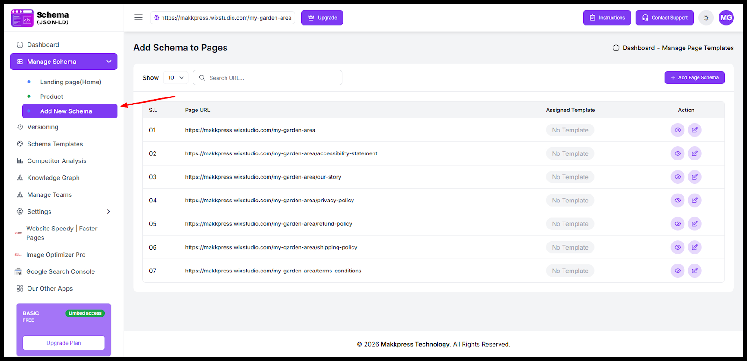Viewport: 747px width, 361px height.
Task: Open the Google Search Console item
Action: (x=60, y=271)
